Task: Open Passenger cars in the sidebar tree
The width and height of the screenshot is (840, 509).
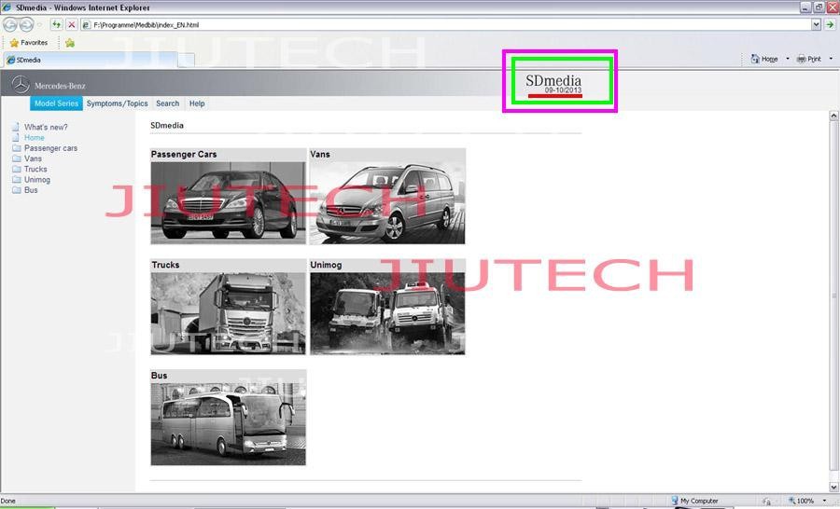Action: [x=51, y=147]
